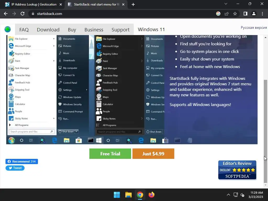
Task: Expand light menu Shut down options arrow
Action: tap(77, 131)
